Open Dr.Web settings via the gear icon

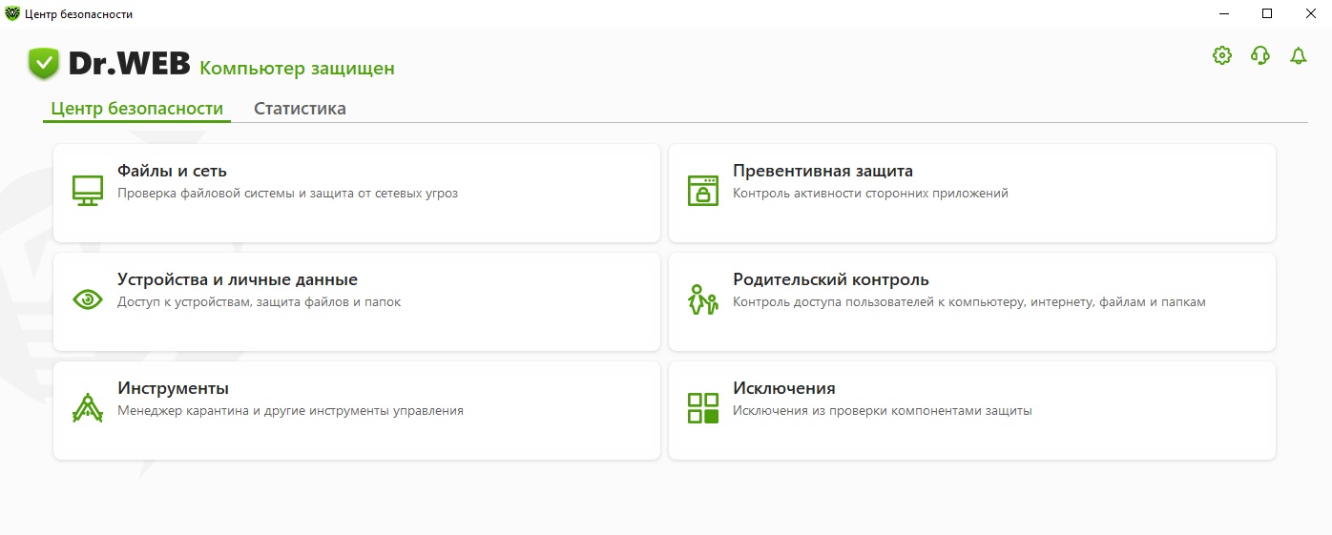(1221, 55)
